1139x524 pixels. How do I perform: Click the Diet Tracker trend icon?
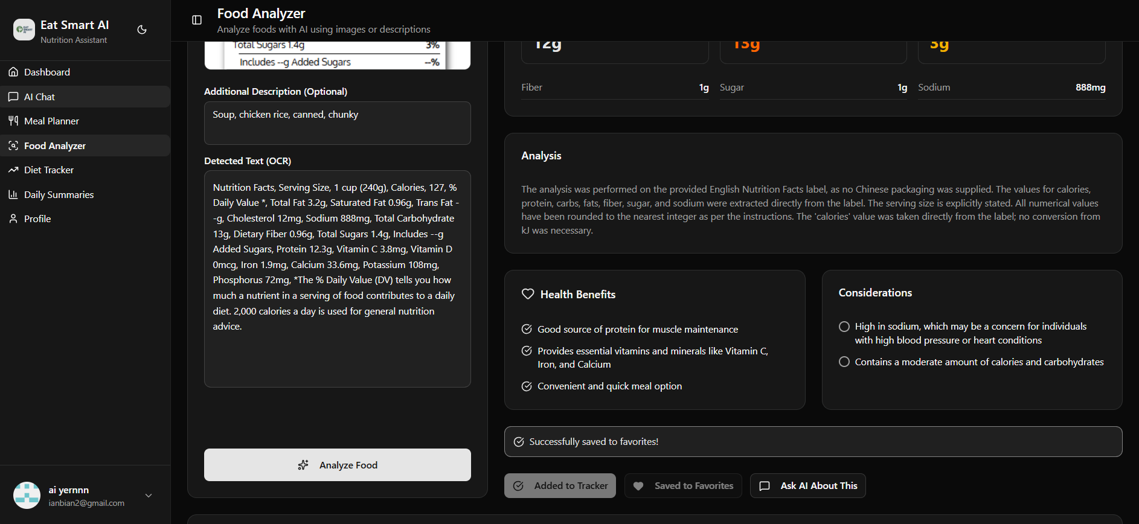pyautogui.click(x=13, y=170)
